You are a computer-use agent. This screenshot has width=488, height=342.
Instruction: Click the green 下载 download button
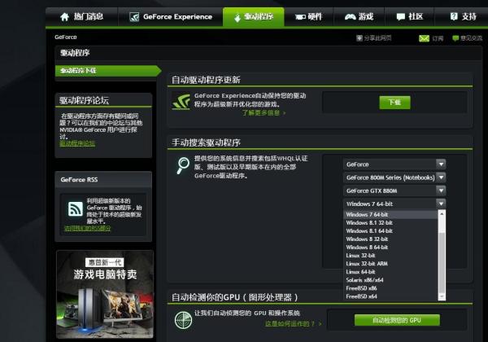coord(394,103)
